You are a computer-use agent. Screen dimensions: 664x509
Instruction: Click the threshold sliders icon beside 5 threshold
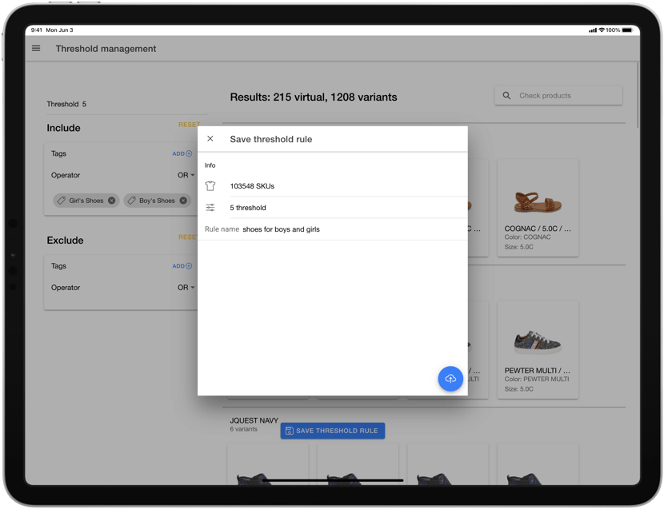210,207
